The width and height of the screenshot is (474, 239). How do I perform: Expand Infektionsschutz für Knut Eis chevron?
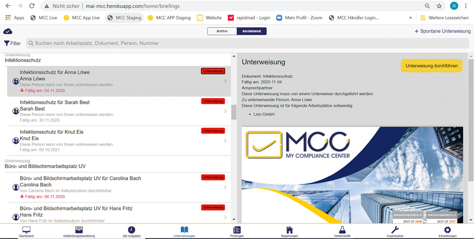pos(225,141)
